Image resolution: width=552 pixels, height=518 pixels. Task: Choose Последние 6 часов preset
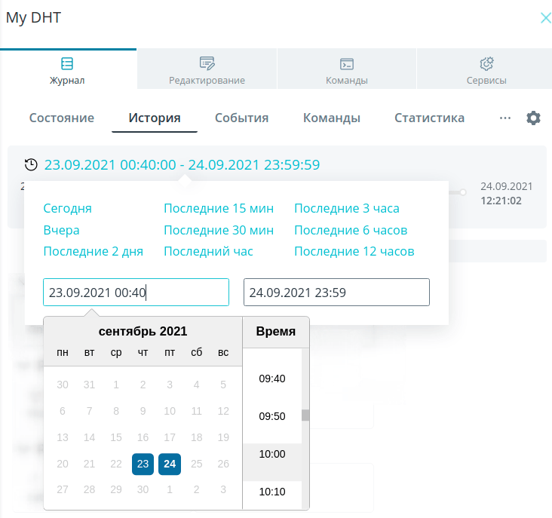pyautogui.click(x=351, y=230)
